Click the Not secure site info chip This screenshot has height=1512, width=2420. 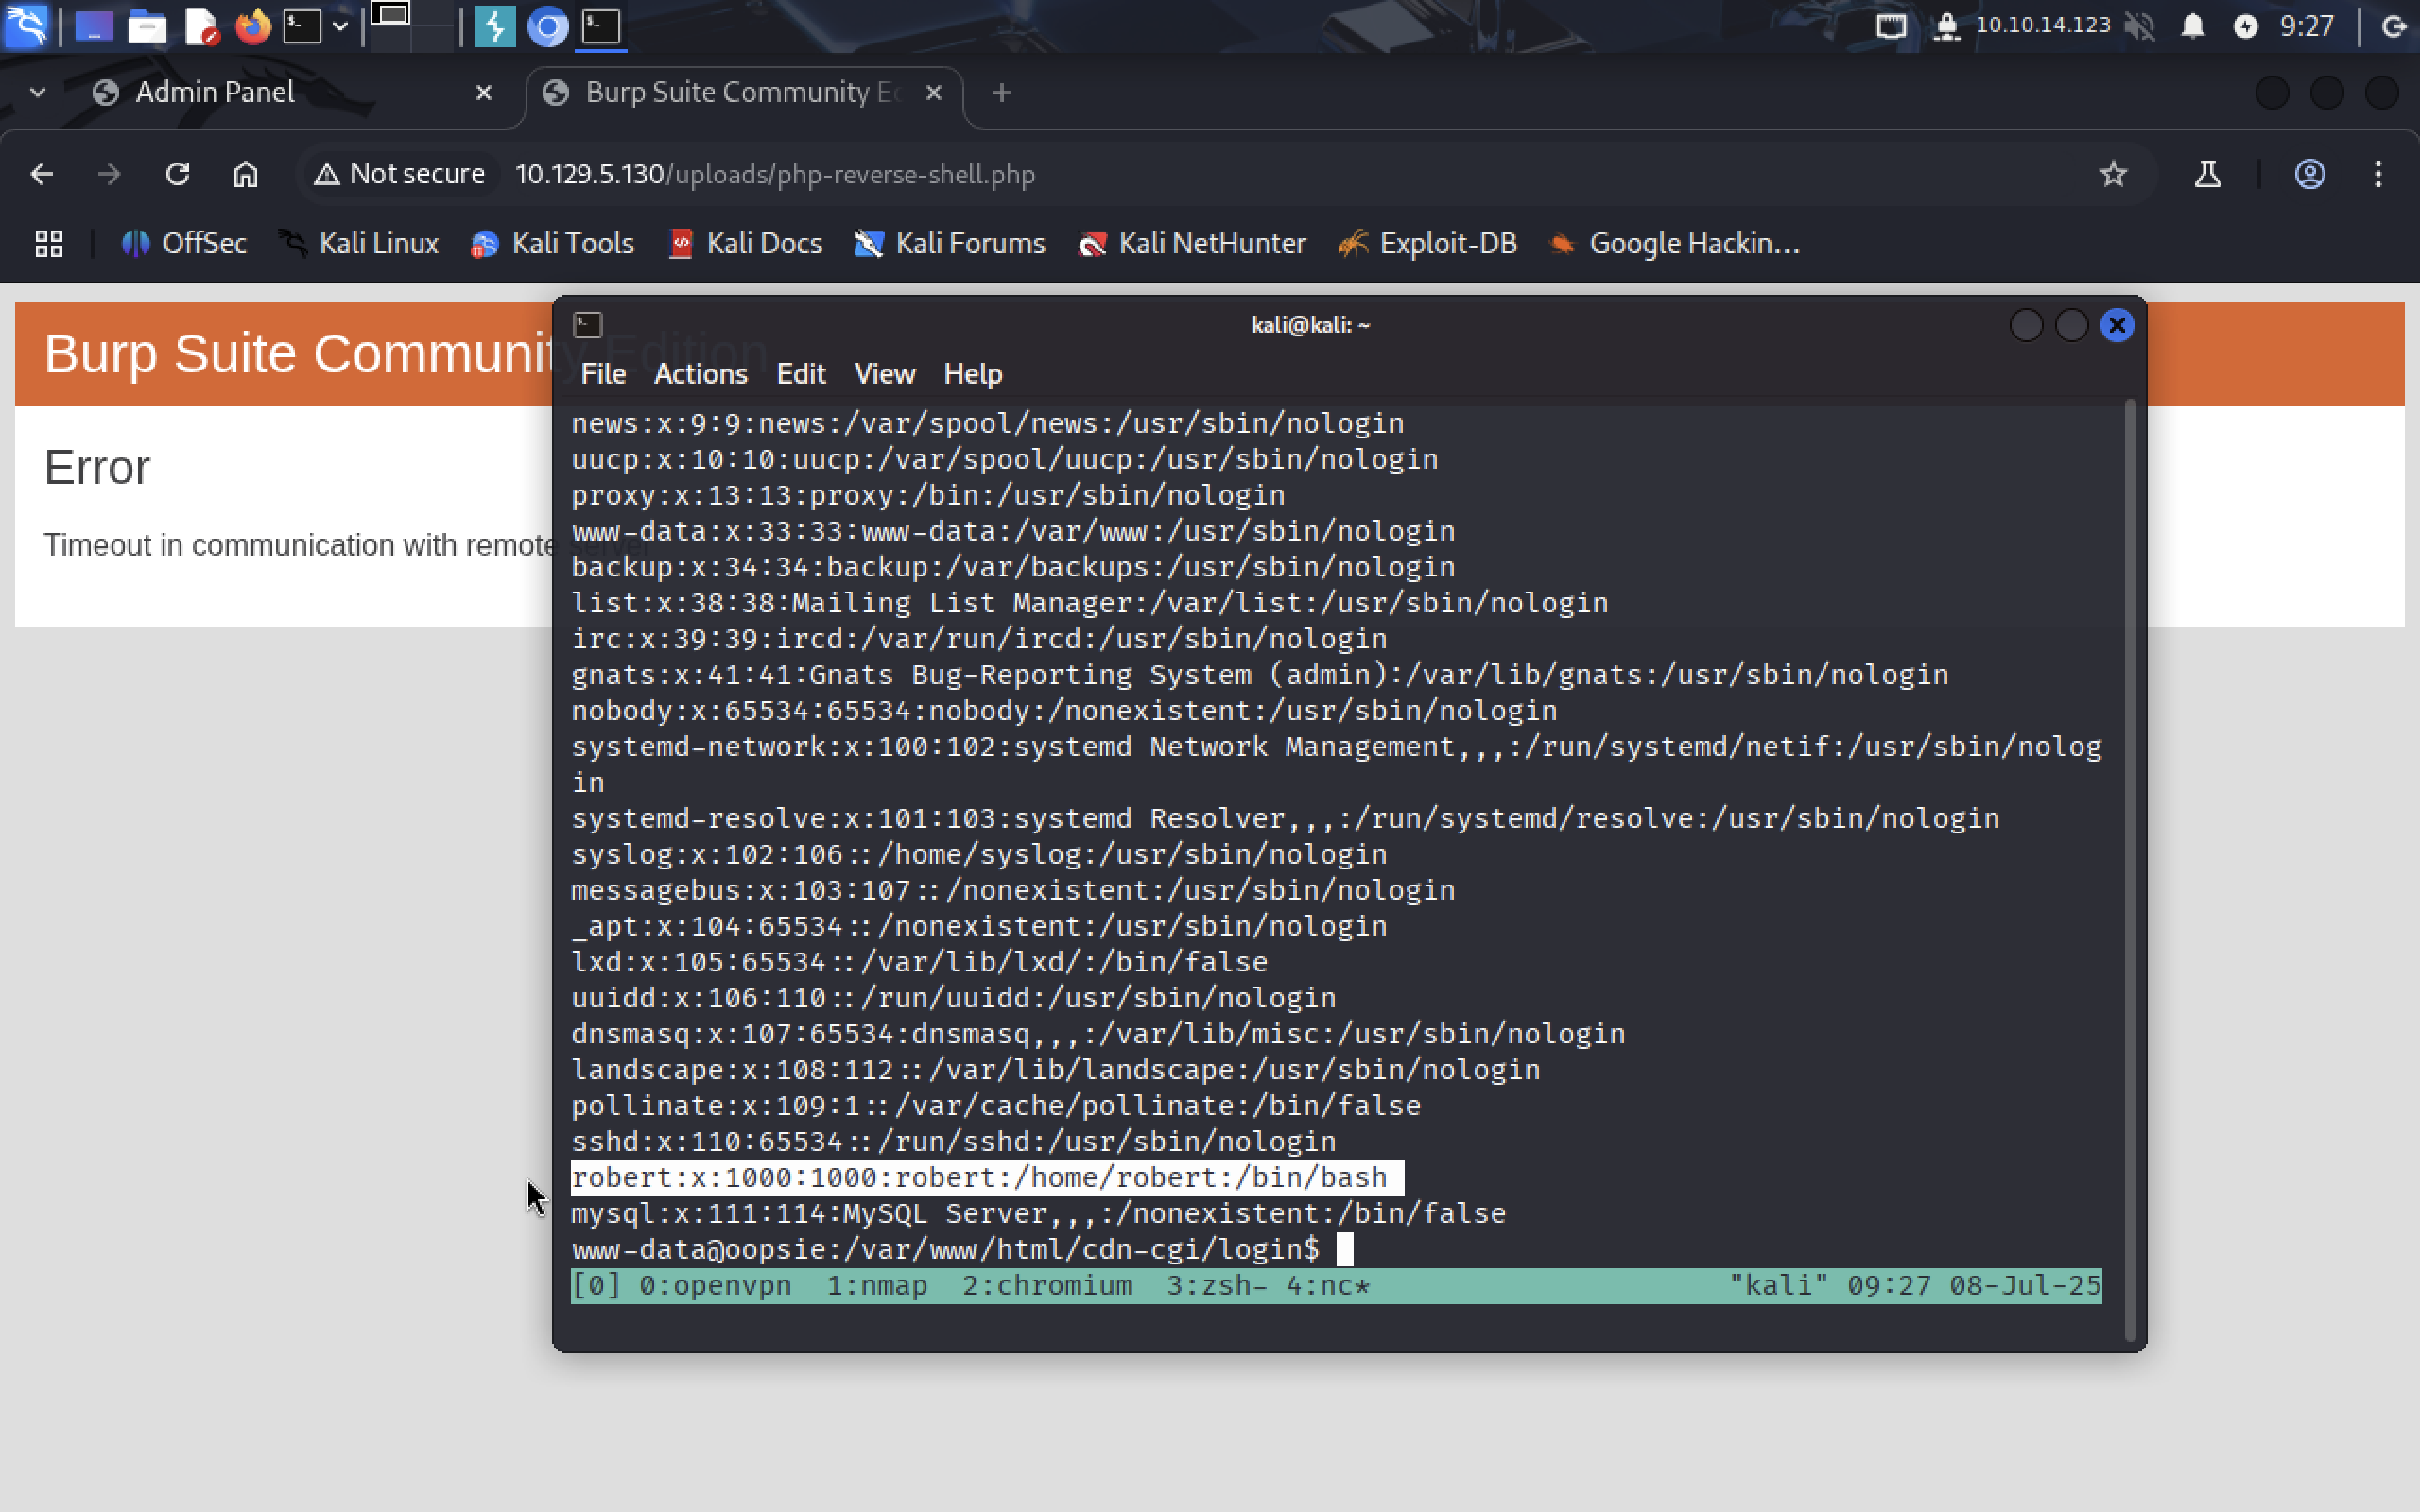(x=399, y=174)
